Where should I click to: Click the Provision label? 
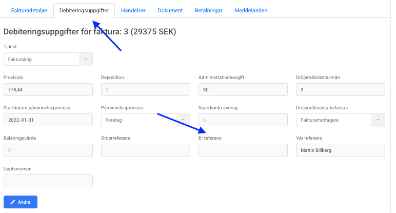pyautogui.click(x=13, y=78)
